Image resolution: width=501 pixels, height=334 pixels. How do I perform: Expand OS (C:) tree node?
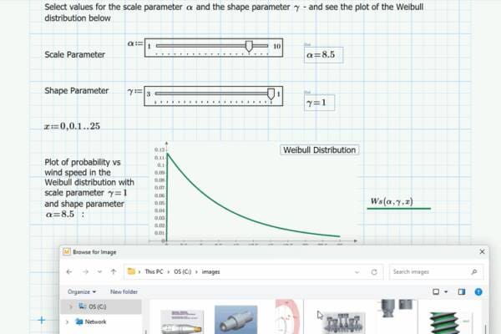click(x=71, y=306)
